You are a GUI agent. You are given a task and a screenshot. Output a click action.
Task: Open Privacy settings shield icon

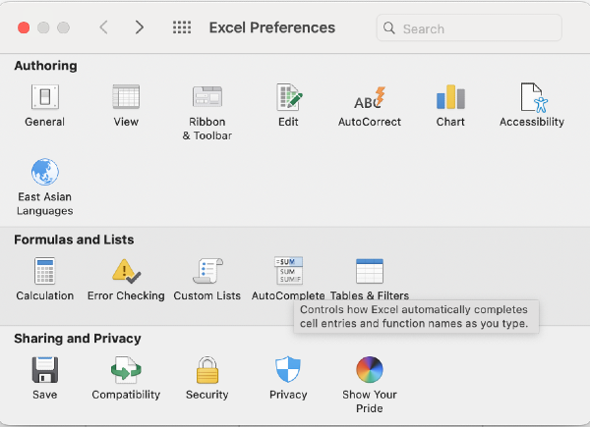coord(288,370)
